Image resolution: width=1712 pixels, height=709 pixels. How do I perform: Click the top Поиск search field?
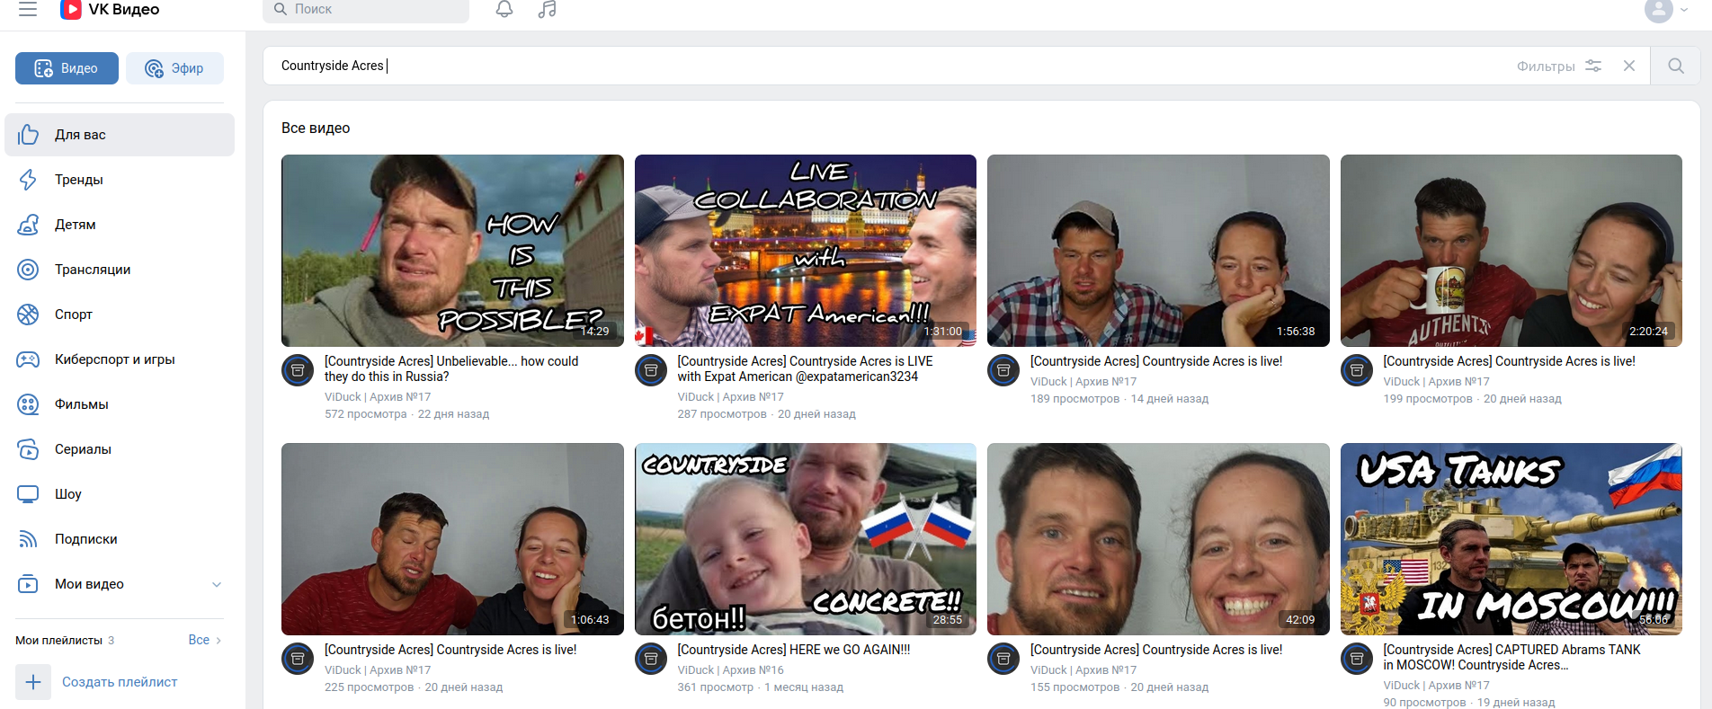click(x=366, y=9)
